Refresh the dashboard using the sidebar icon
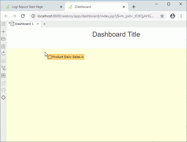The height and width of the screenshot is (142, 187). click(x=3, y=54)
